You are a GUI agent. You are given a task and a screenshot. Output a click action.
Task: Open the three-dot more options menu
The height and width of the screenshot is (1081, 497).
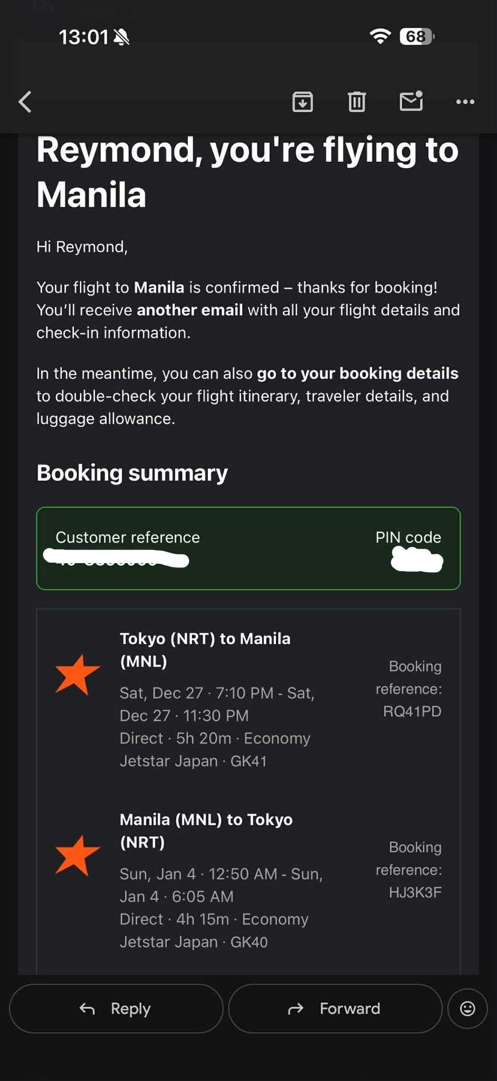pyautogui.click(x=465, y=102)
